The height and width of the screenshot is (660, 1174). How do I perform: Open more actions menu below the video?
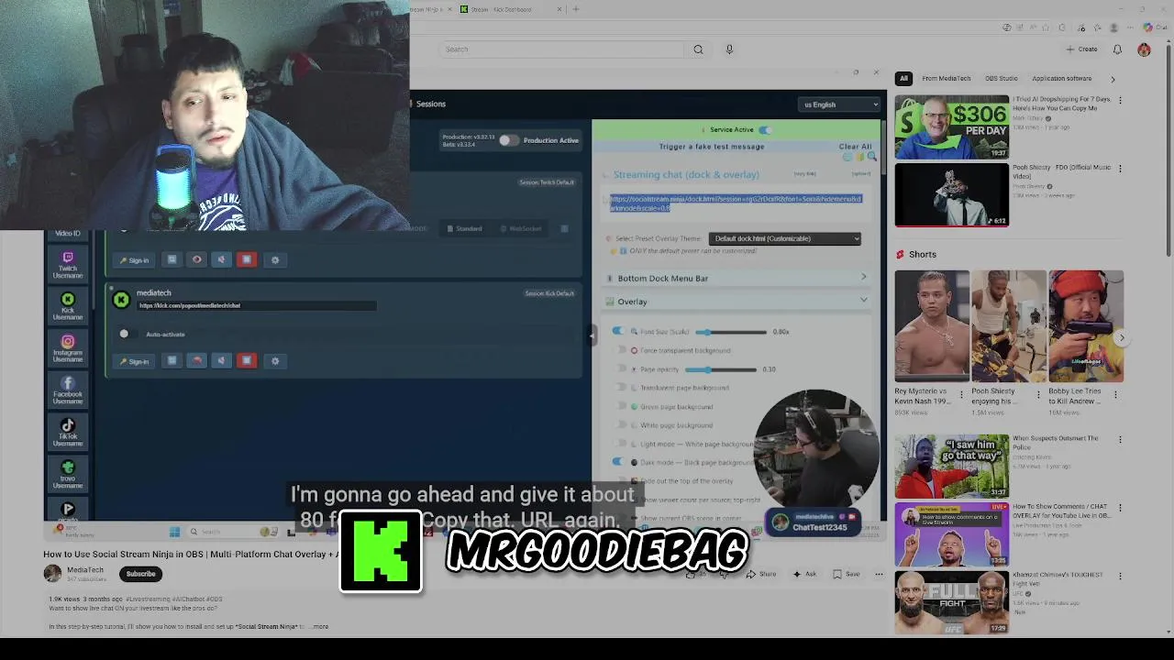pyautogui.click(x=879, y=575)
